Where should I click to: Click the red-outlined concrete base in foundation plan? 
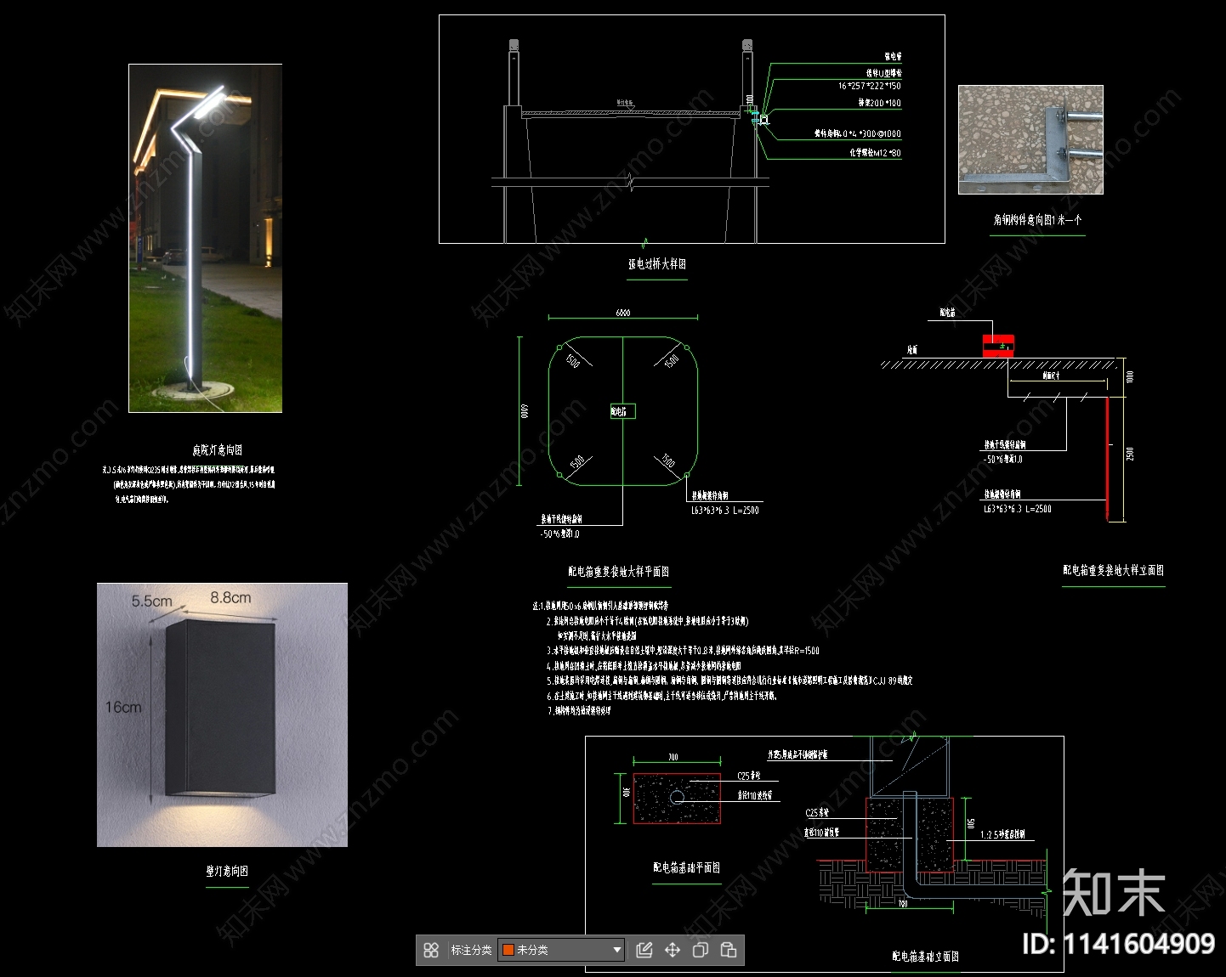[x=677, y=799]
